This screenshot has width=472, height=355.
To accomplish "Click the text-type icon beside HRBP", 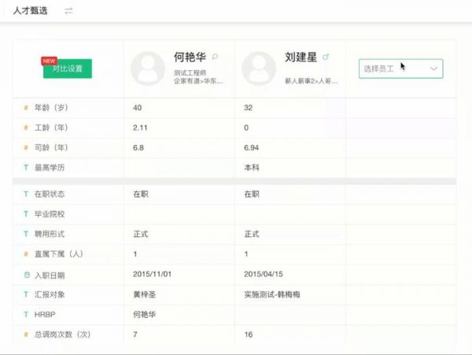I will (26, 316).
